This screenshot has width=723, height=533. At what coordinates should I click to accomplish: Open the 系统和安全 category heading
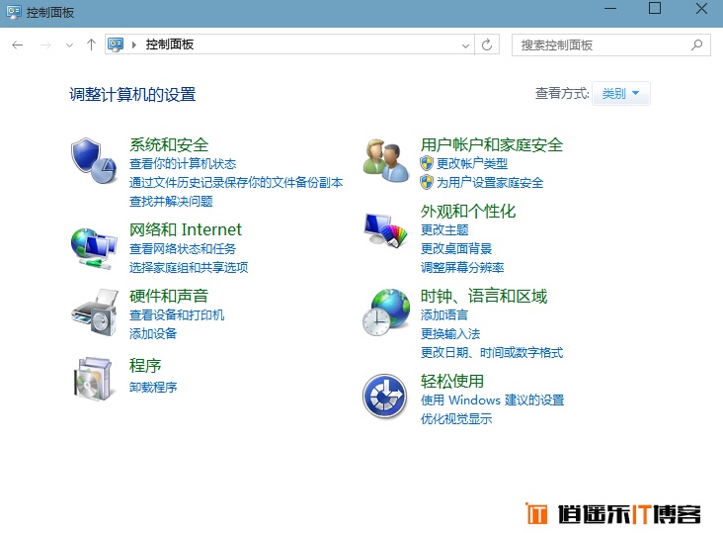(x=169, y=145)
